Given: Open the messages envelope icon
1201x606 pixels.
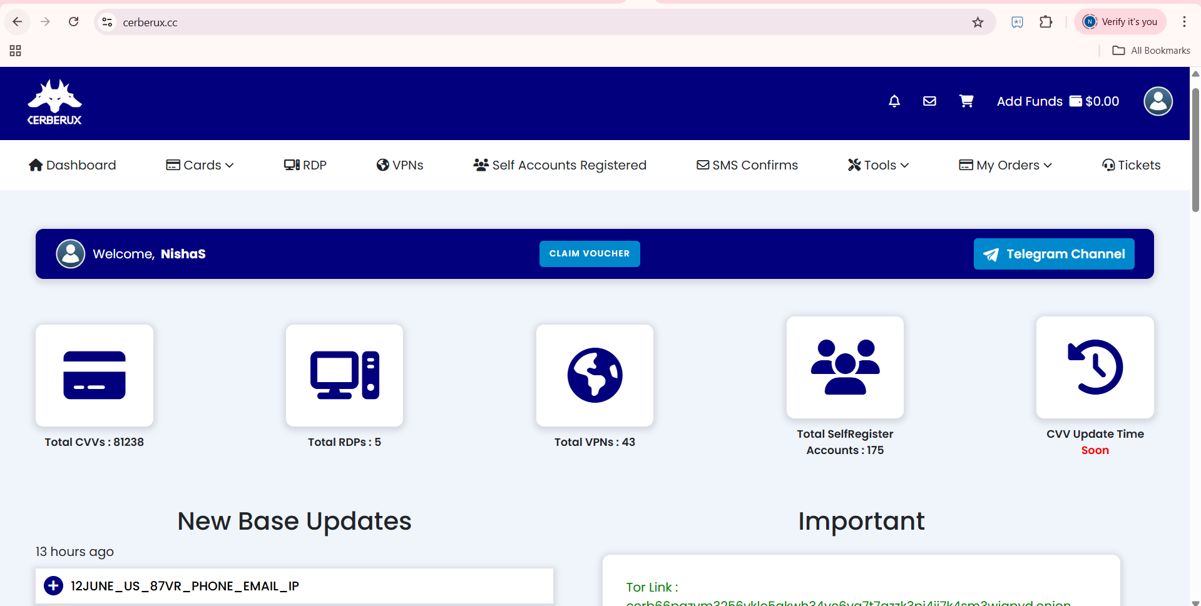Looking at the screenshot, I should click(929, 101).
